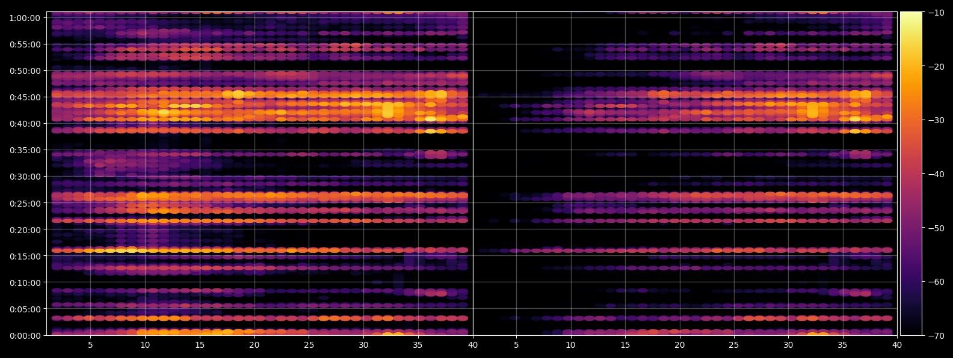Viewport: 953px width, 358px height.
Task: Click the −40 colorbar tick label
Action: pyautogui.click(x=936, y=174)
